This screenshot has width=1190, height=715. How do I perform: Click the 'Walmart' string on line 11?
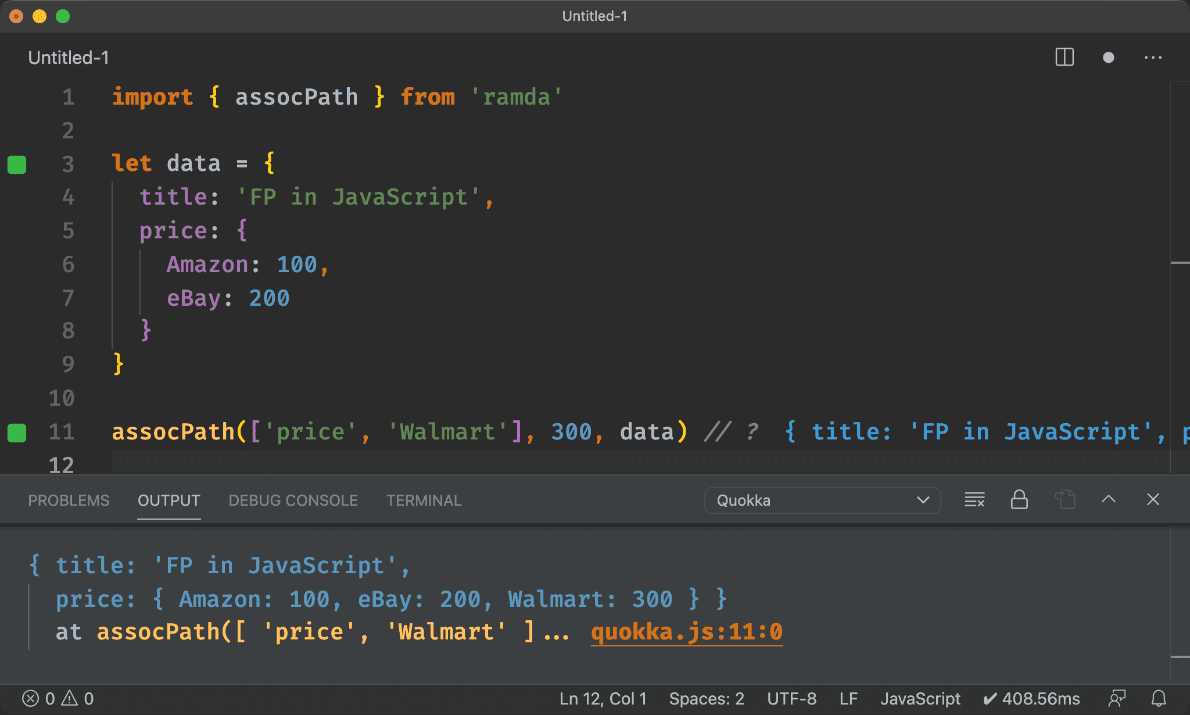(447, 432)
